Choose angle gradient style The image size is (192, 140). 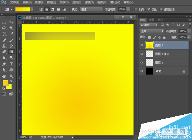coord(53,9)
